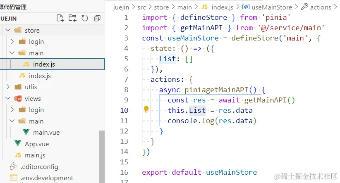The image size is (340, 183).
Task: Click the store folder icon
Action: click(x=18, y=30)
